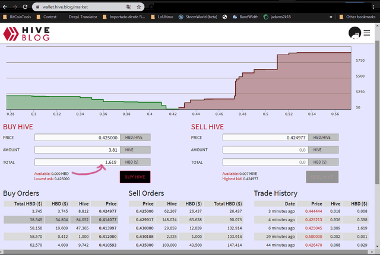380x255 pixels.
Task: Select the buy order at price 0.413997
Action: (x=61, y=228)
